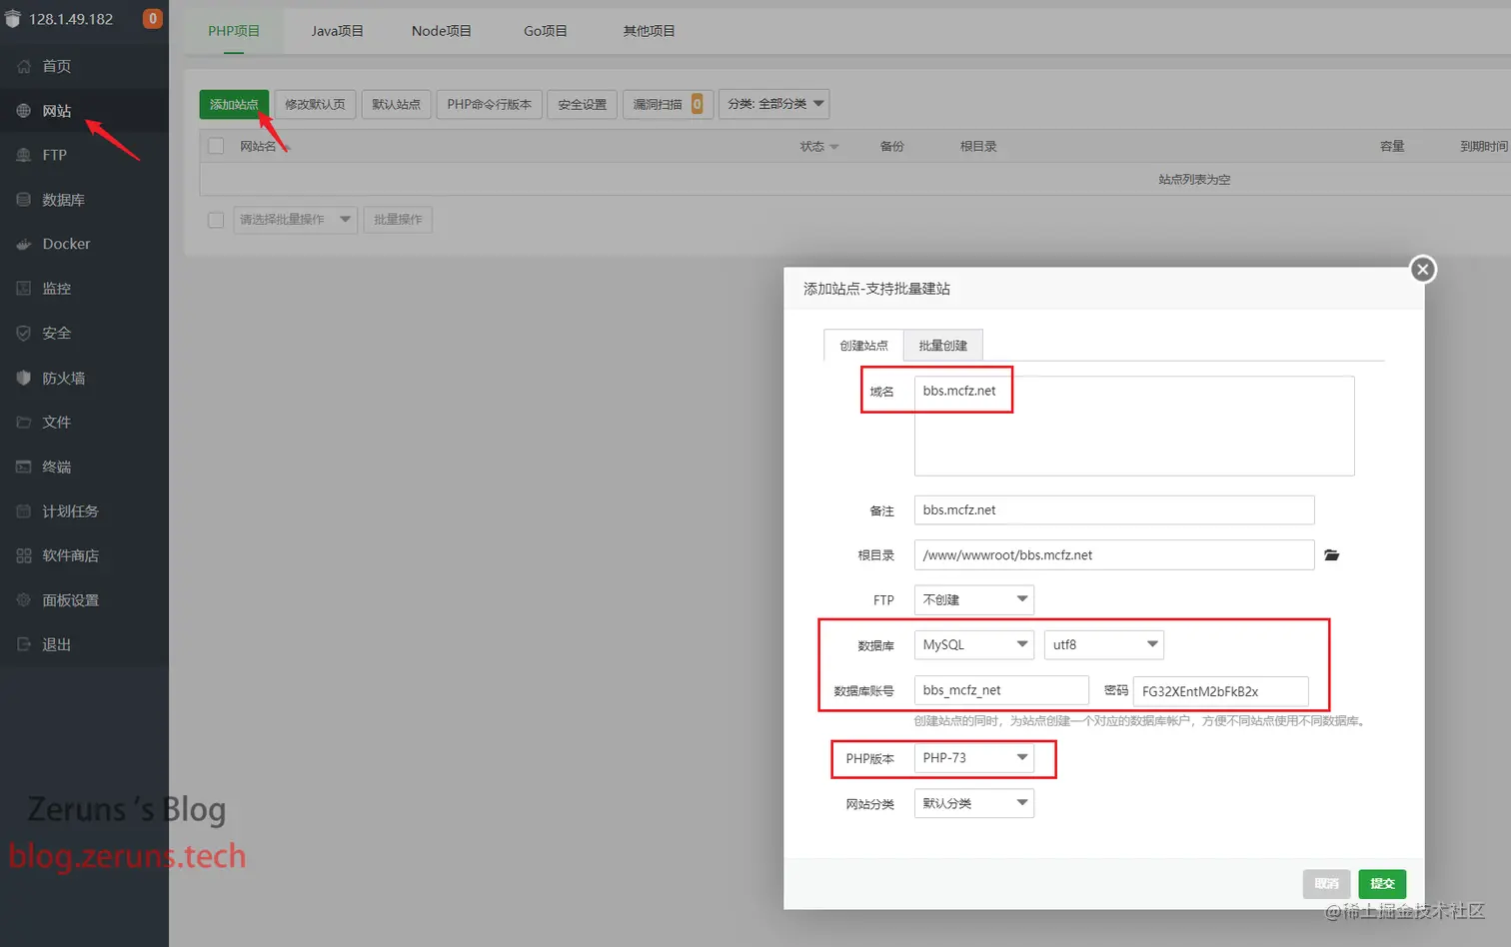Click the orange notification badge by IP

(x=153, y=19)
